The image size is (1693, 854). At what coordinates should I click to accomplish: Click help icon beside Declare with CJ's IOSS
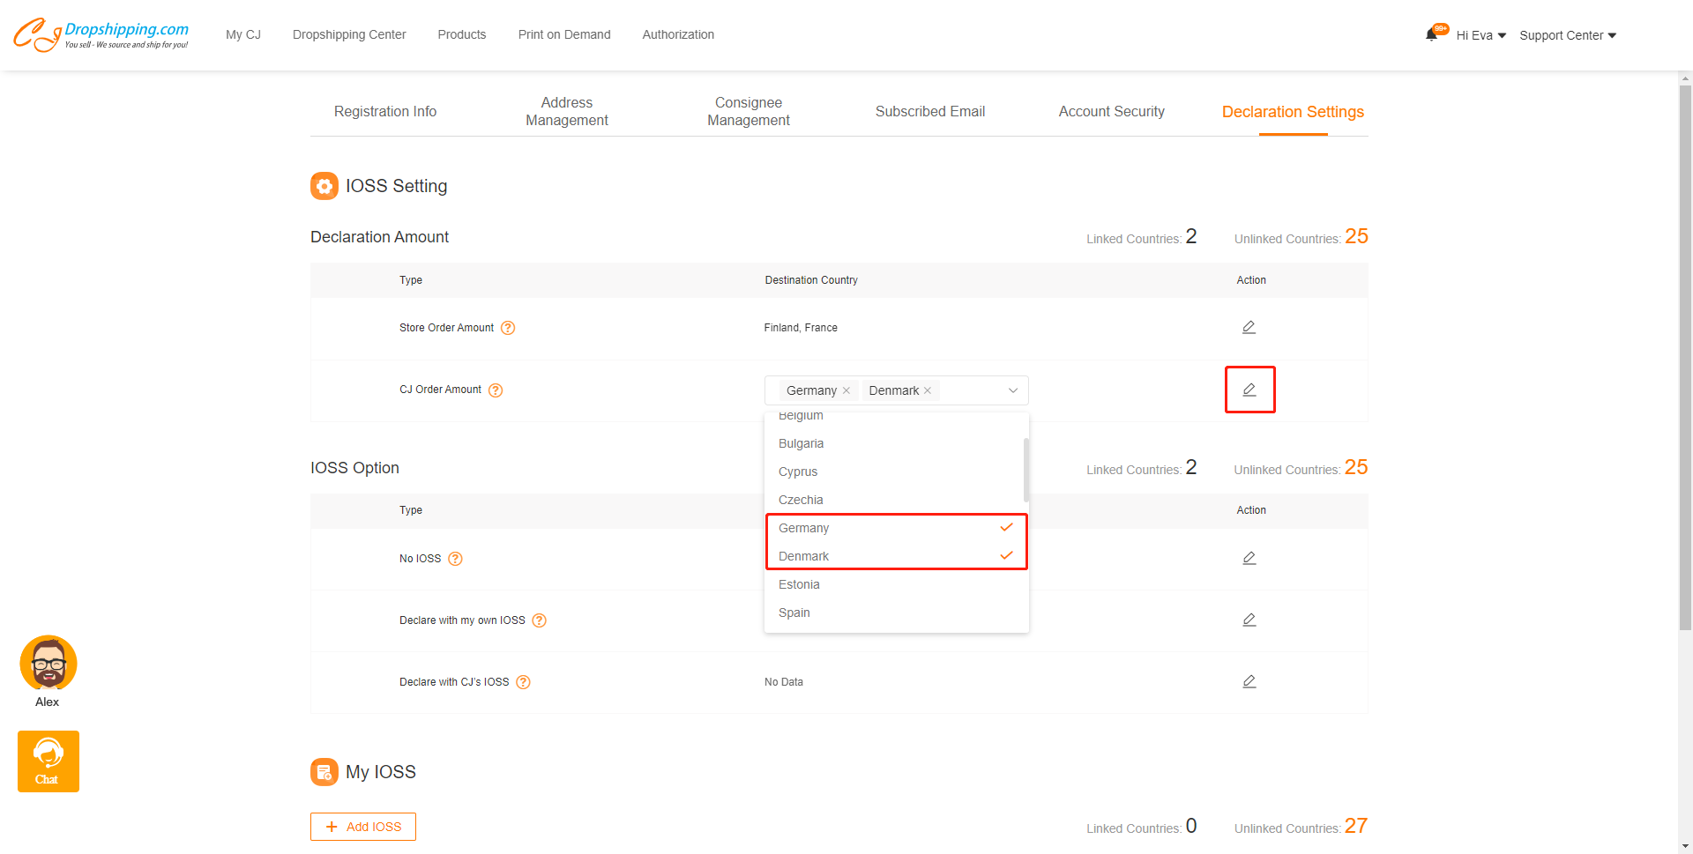523,682
